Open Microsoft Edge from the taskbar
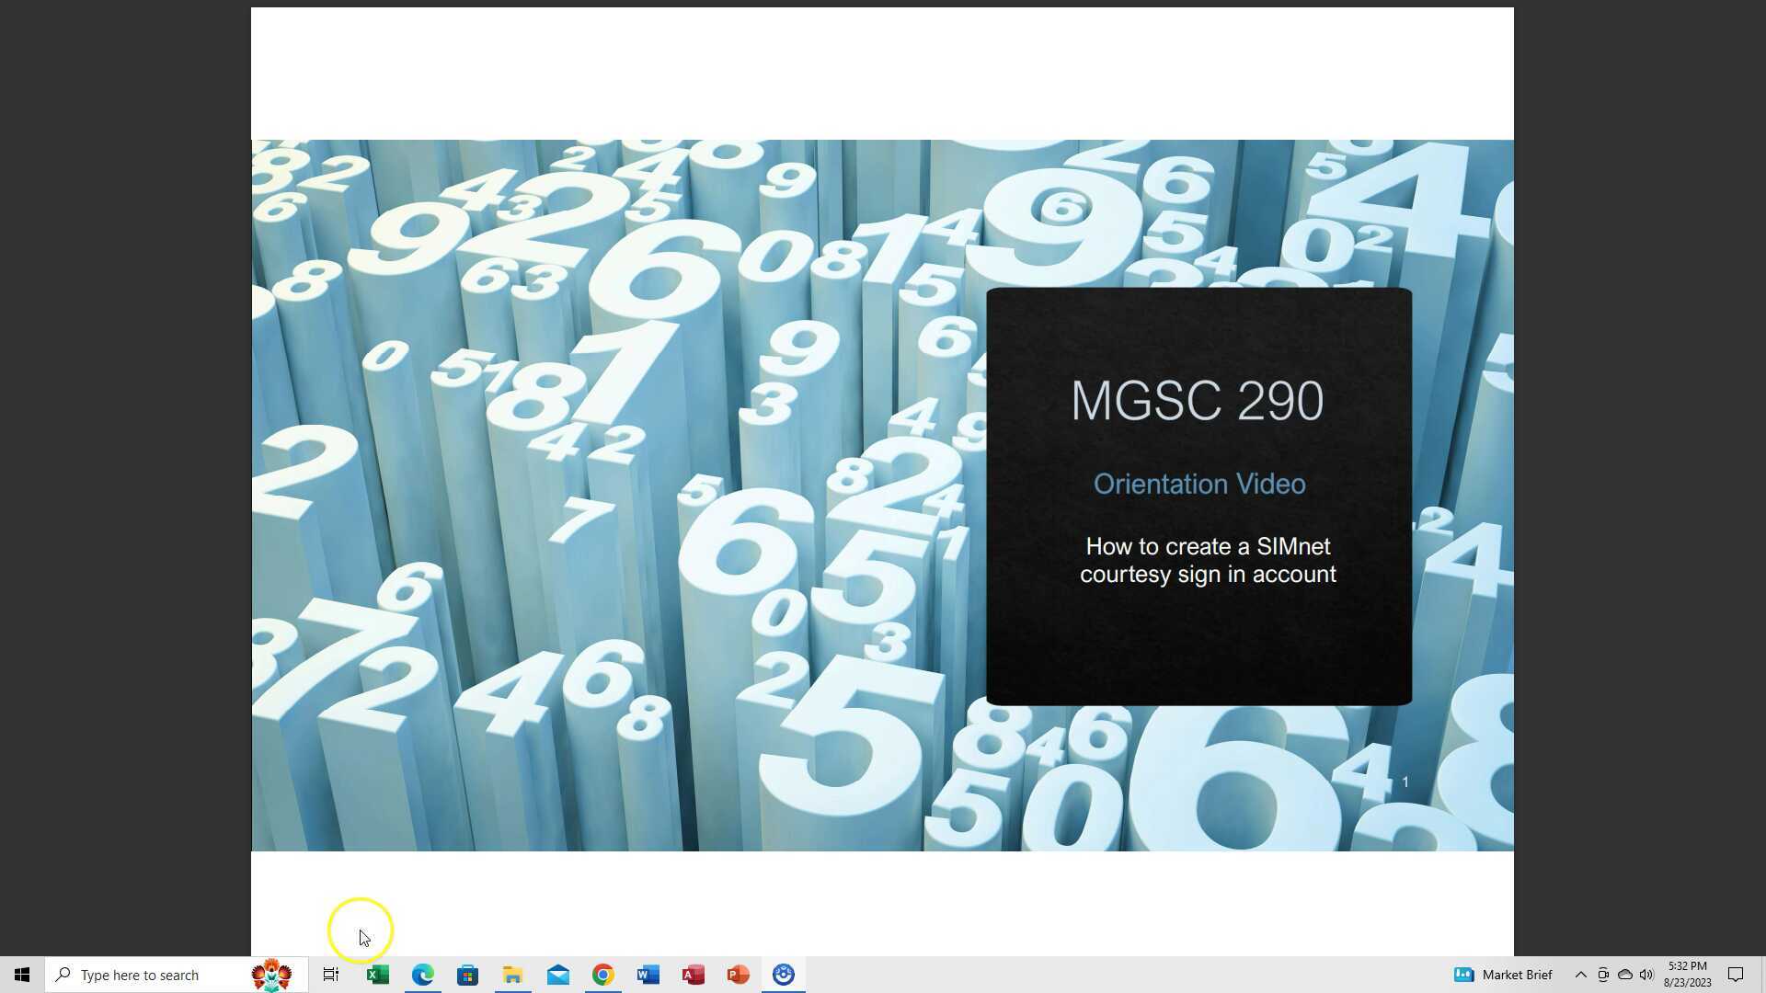The width and height of the screenshot is (1766, 993). 422,975
